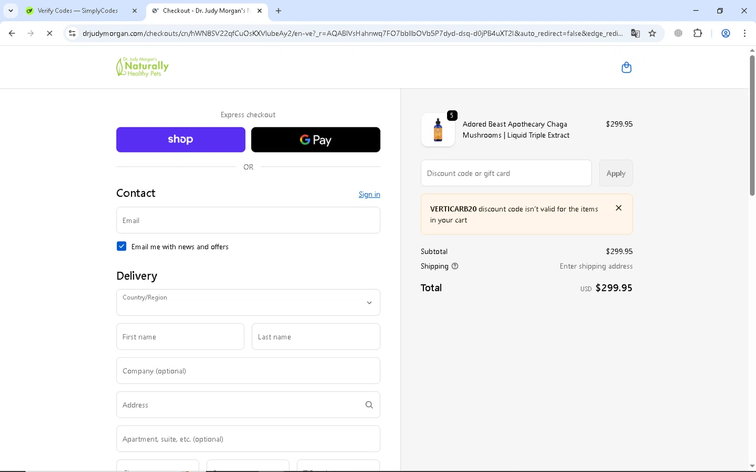Image resolution: width=756 pixels, height=472 pixels.
Task: Pay with the Google Pay button
Action: (316, 139)
